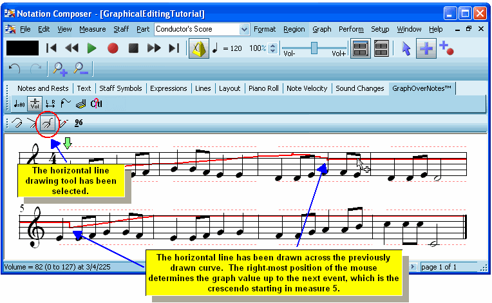Click the Rewind to beginning button
The width and height of the screenshot is (492, 303).
(x=52, y=48)
